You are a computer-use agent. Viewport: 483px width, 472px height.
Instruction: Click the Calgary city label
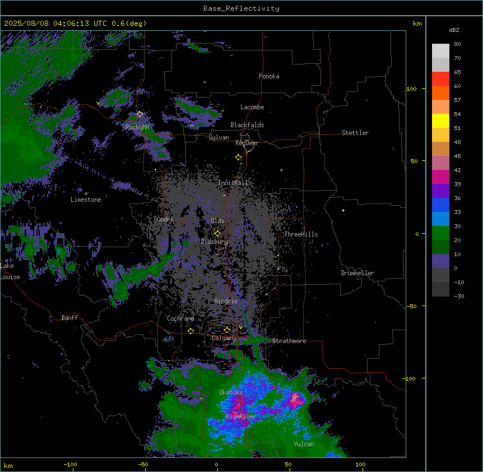click(x=224, y=338)
